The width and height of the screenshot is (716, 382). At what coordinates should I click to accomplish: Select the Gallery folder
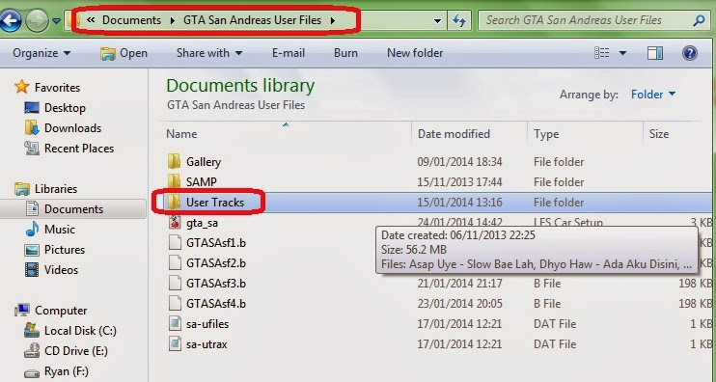pyautogui.click(x=204, y=162)
